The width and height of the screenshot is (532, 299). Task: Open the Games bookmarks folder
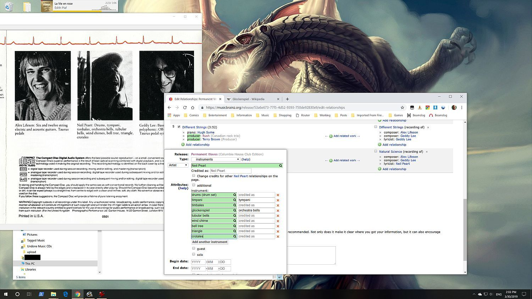click(x=395, y=115)
